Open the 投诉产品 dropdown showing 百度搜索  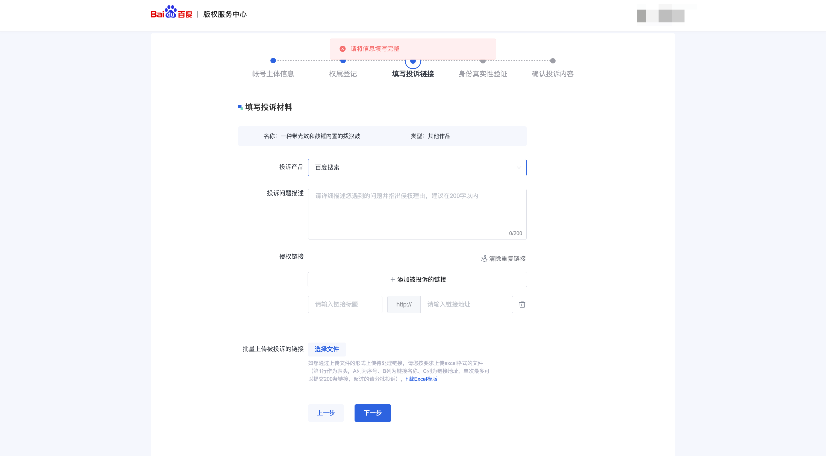click(417, 168)
